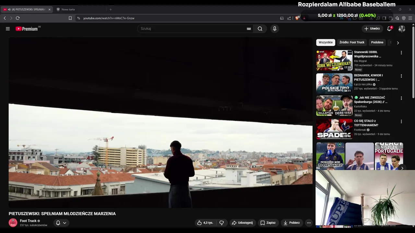Go back in the browser
Viewport: 415px width, 233px height.
(x=5, y=18)
